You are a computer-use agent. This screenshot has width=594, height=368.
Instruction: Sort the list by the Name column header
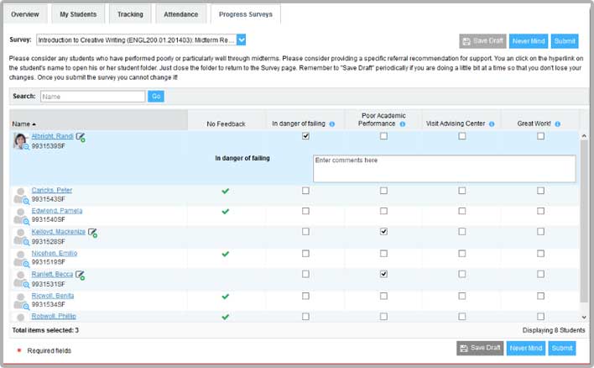(x=25, y=124)
